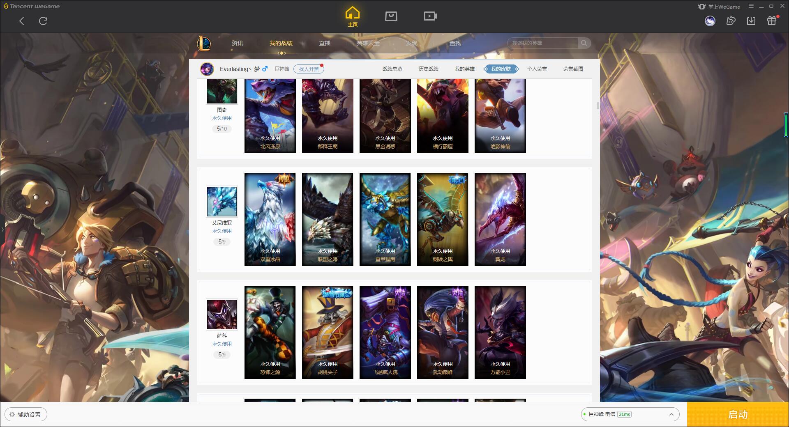
Task: Open the gift box icon
Action: tap(772, 21)
